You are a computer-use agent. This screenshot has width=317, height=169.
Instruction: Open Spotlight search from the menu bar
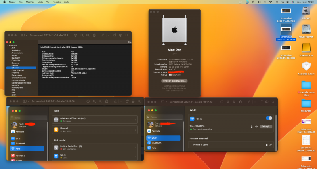point(283,2)
